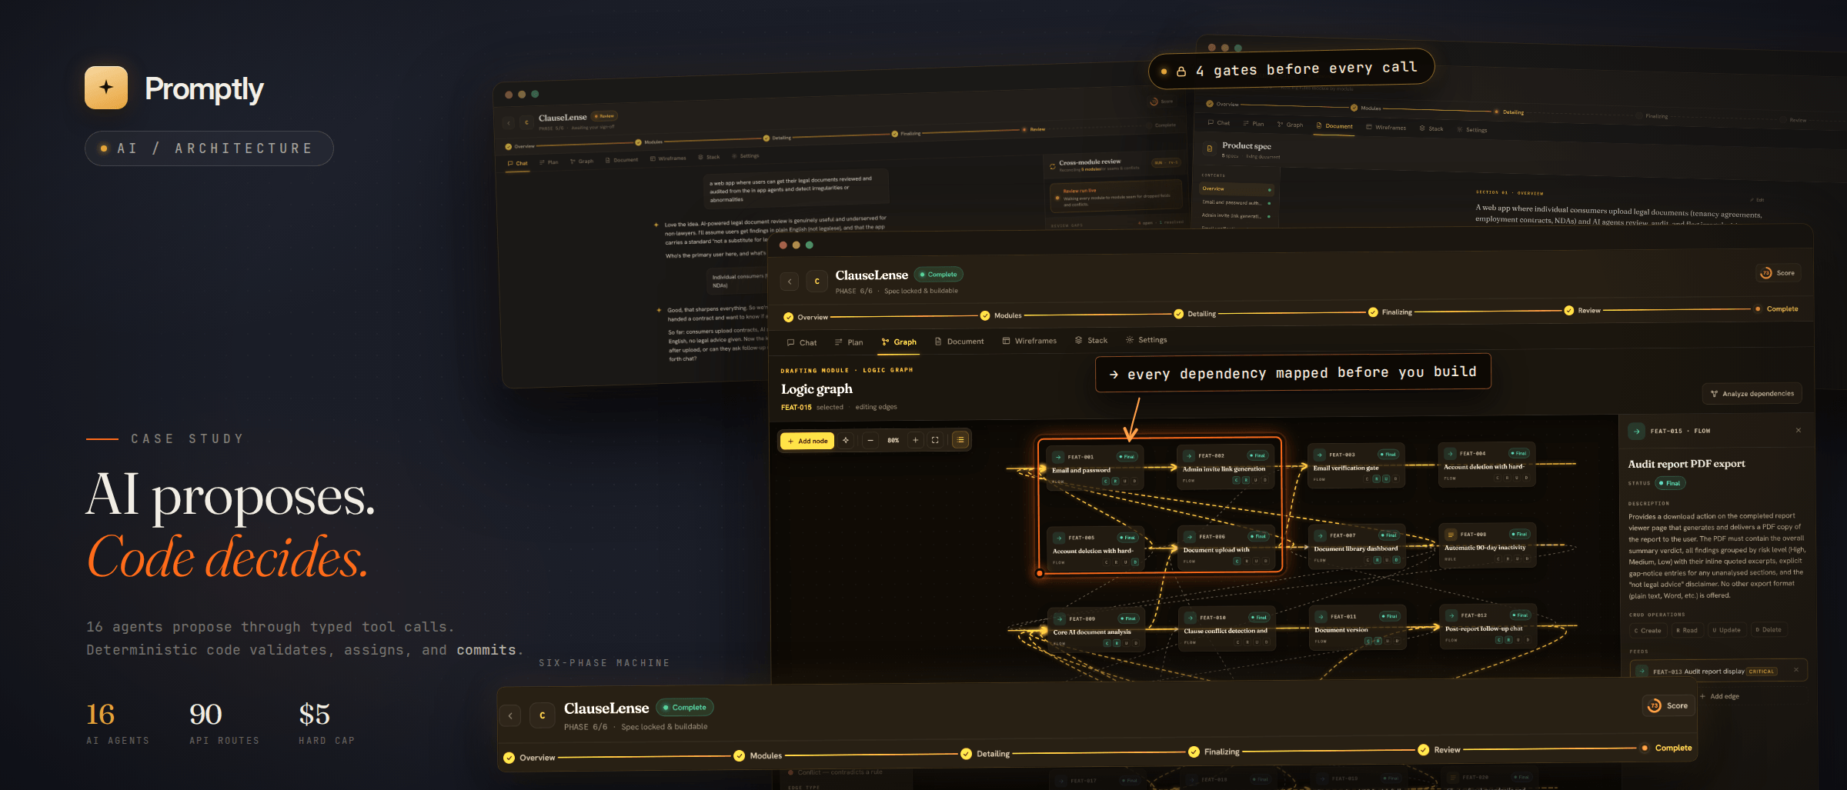This screenshot has width=1847, height=790.
Task: Open the Score badge in bottom ClauseLense bar
Action: [x=1668, y=705]
